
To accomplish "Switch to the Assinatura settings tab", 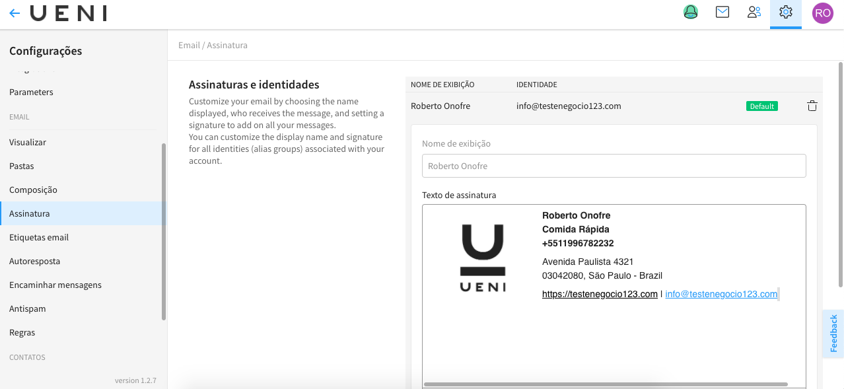I will point(29,213).
